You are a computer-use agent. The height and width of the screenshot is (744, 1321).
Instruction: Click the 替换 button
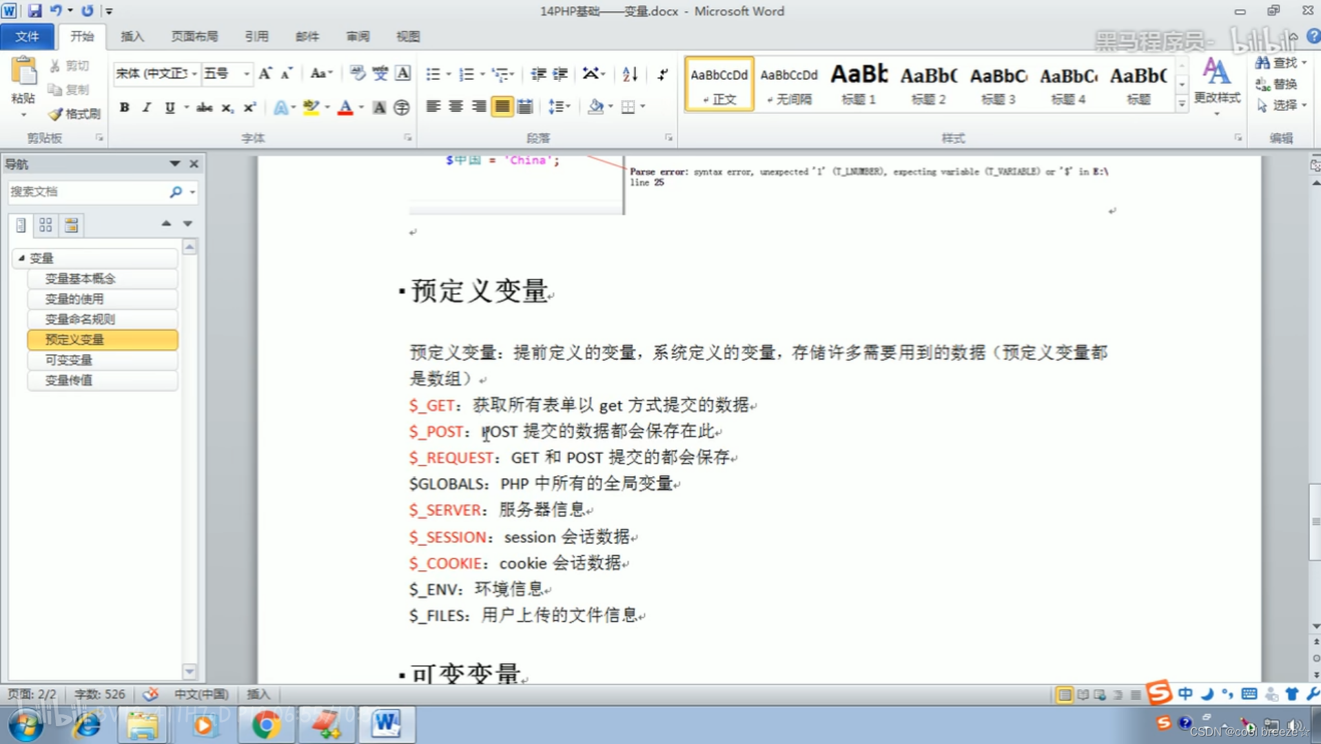tap(1277, 84)
